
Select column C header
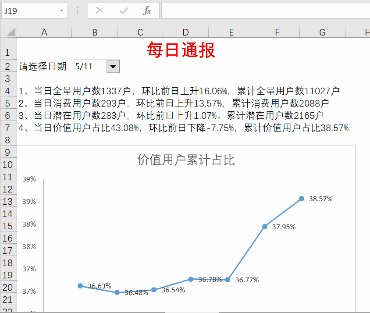pyautogui.click(x=140, y=32)
